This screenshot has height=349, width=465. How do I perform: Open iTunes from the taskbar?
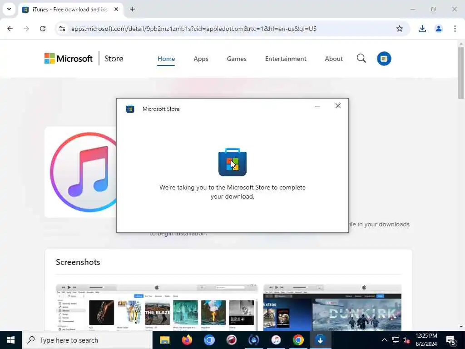(276, 340)
